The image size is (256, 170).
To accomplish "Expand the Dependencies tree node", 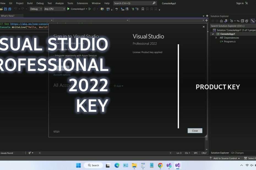I will pyautogui.click(x=216, y=38).
